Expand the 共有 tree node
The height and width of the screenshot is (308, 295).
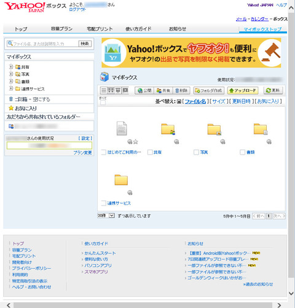(11, 67)
